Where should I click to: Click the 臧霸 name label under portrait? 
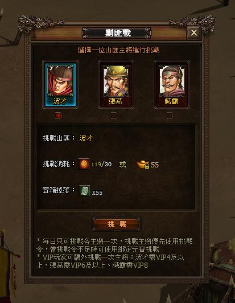[x=171, y=101]
